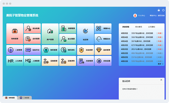Open the 客服总台 headset tile
This screenshot has width=169, height=103.
[x=103, y=39]
